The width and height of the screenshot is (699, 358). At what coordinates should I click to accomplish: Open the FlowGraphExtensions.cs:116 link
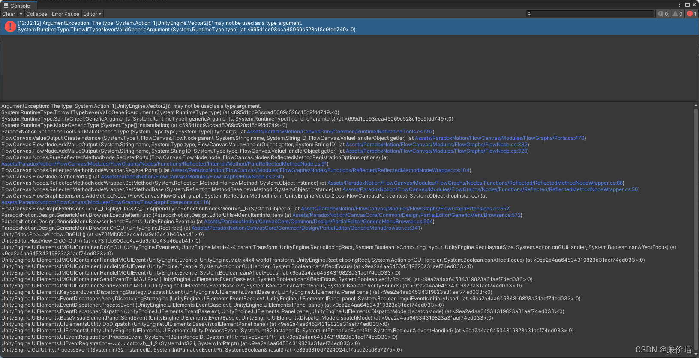105,202
